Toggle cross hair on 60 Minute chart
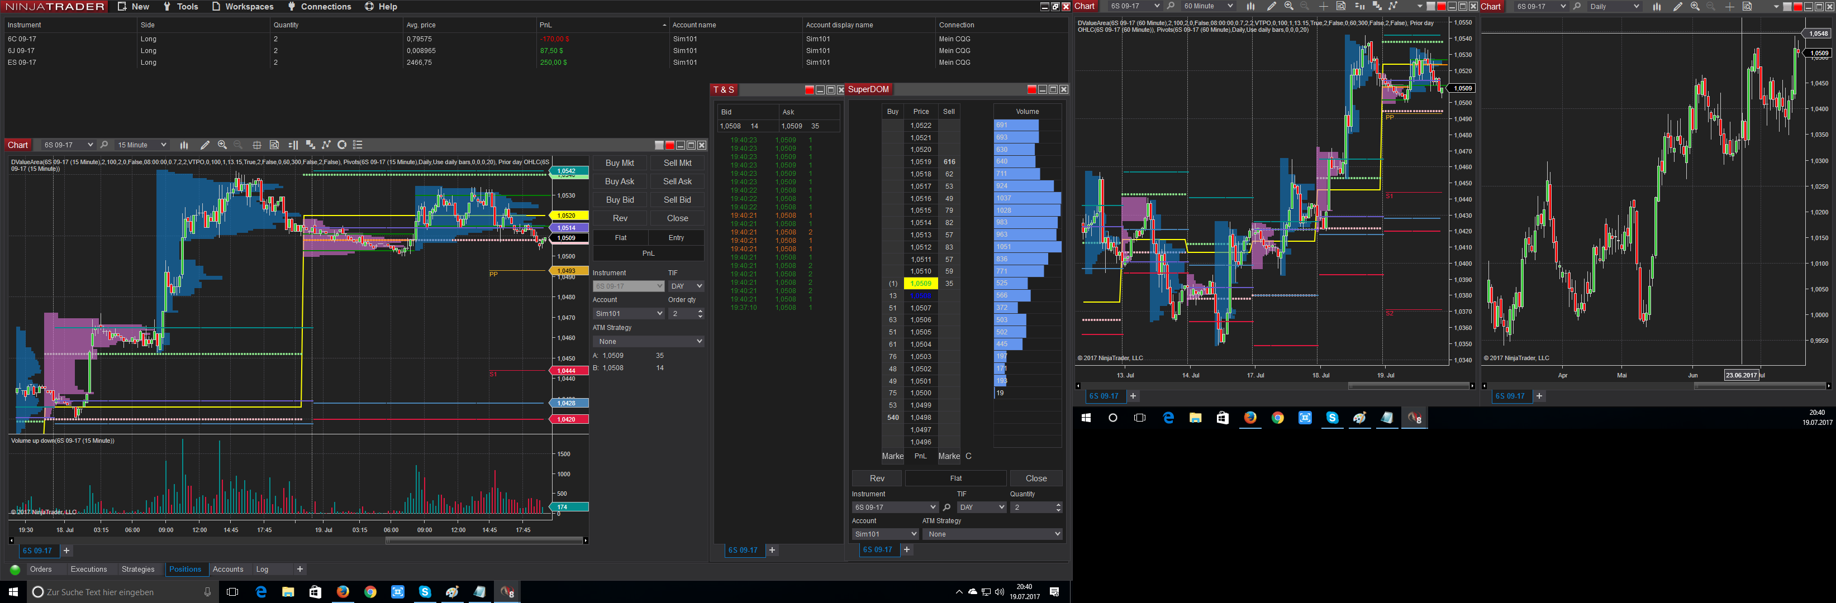Screen dimensions: 1836x603 pyautogui.click(x=1324, y=6)
